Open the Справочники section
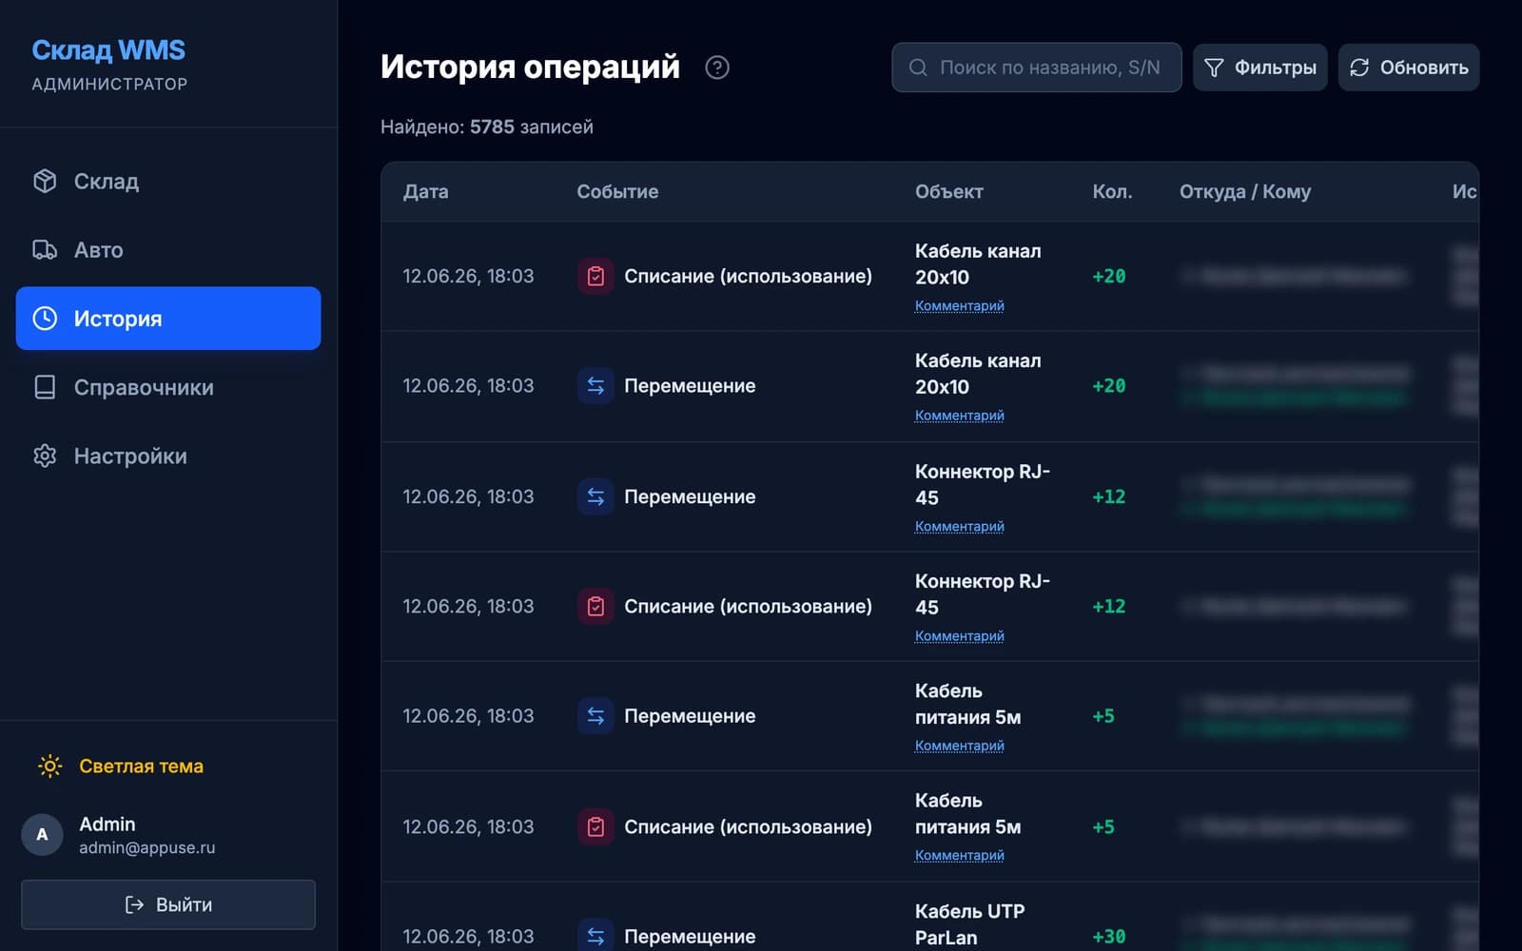1522x951 pixels. click(168, 387)
